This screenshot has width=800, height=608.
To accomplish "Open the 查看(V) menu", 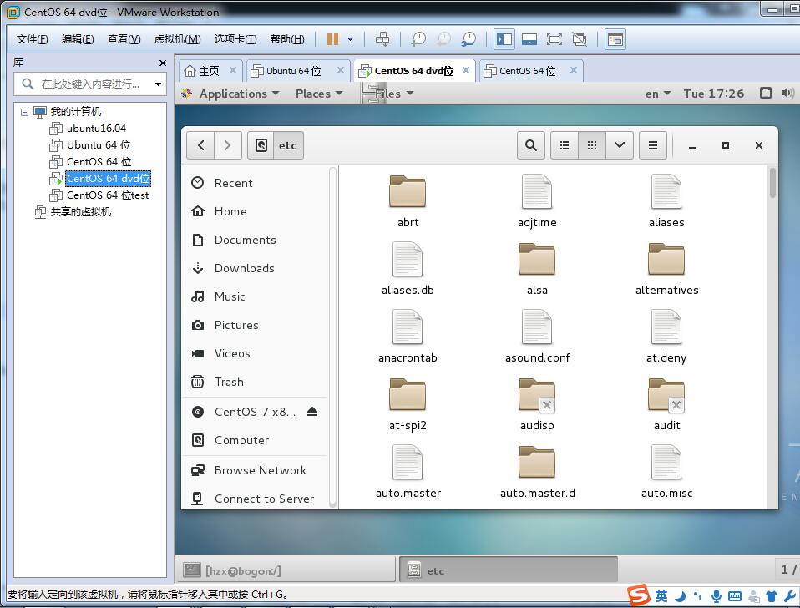I will (x=124, y=39).
